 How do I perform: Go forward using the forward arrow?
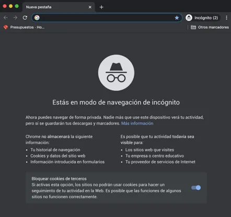pos(15,18)
